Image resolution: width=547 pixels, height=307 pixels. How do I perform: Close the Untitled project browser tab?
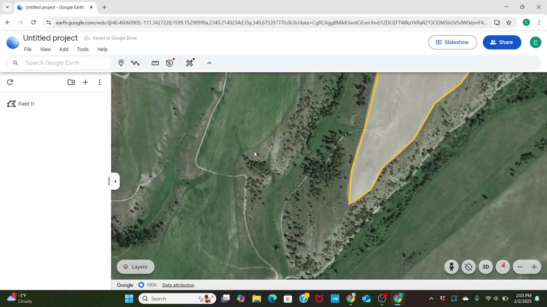91,7
